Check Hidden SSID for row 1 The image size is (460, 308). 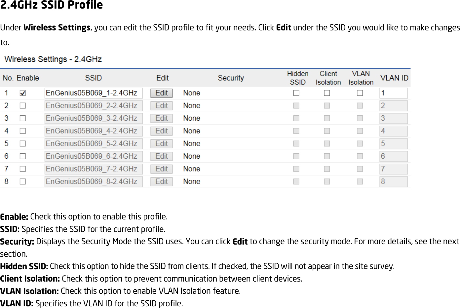(x=296, y=93)
